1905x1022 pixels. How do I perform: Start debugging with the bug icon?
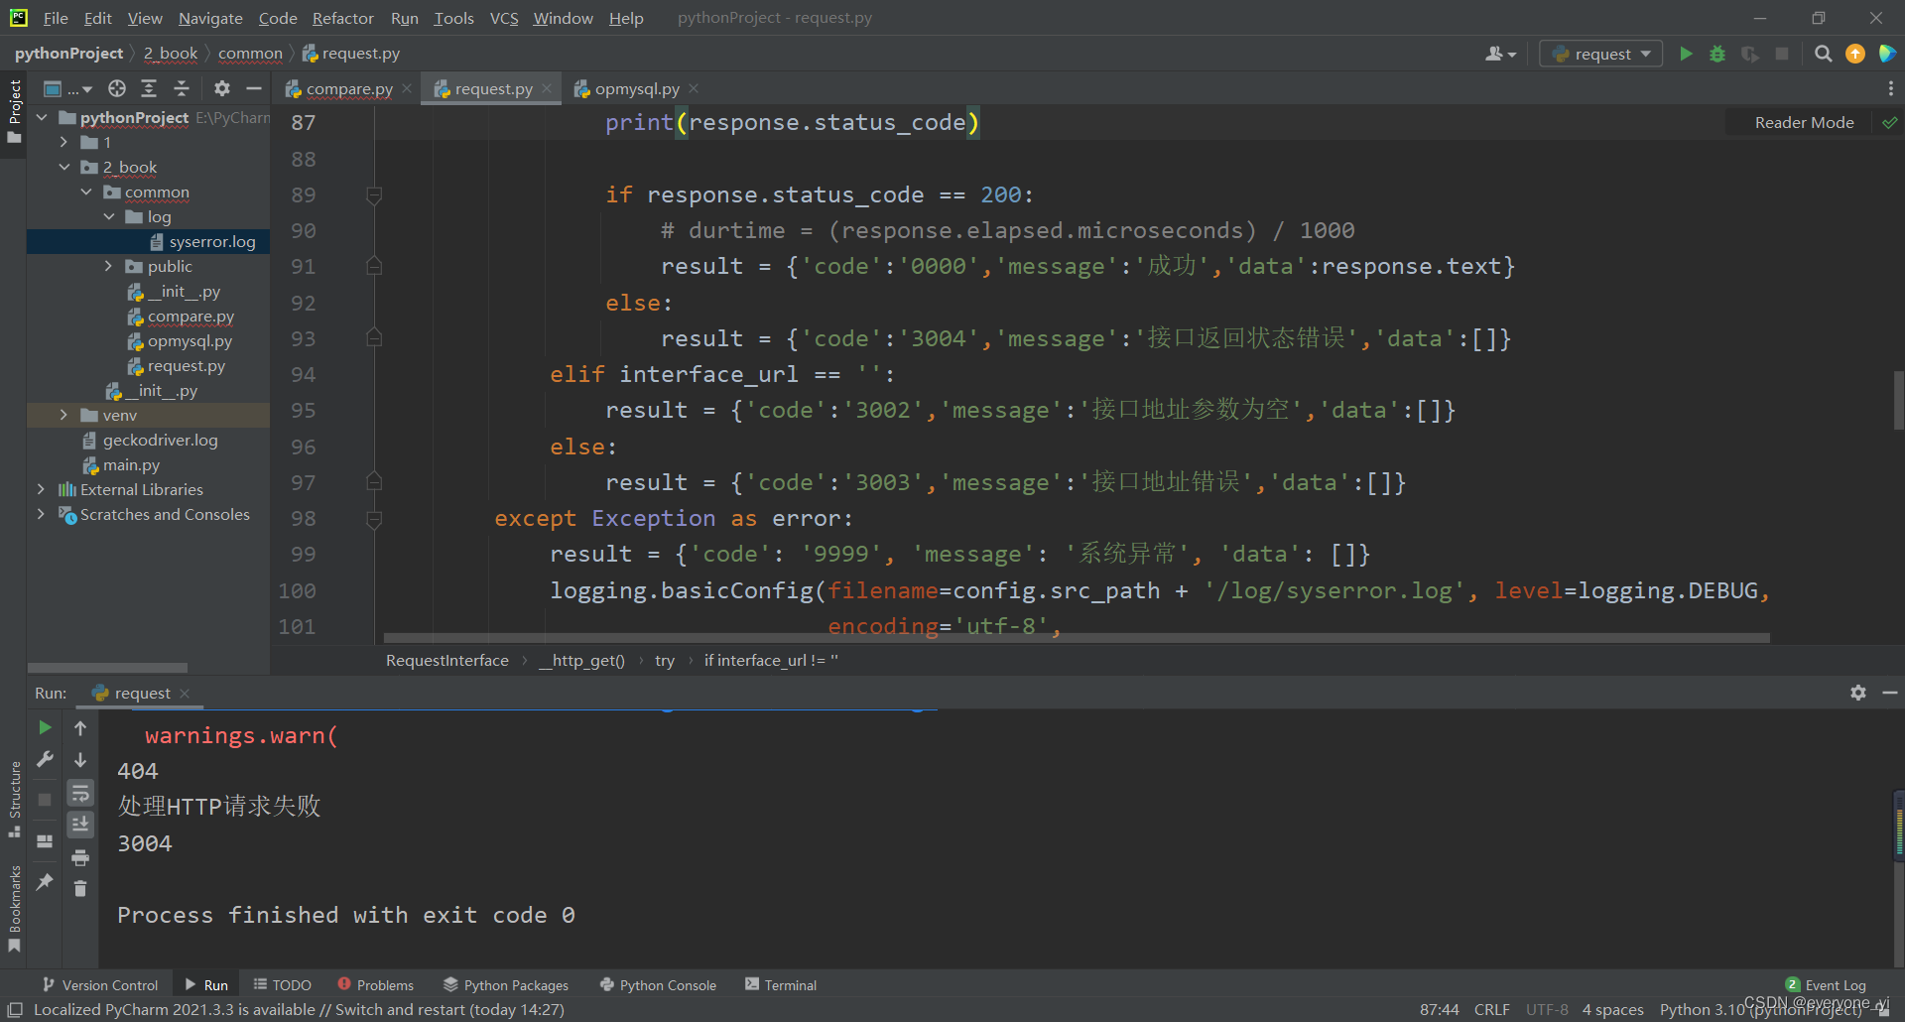[x=1717, y=54]
